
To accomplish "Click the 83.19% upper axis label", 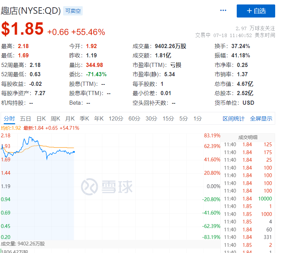I will coord(212,136).
